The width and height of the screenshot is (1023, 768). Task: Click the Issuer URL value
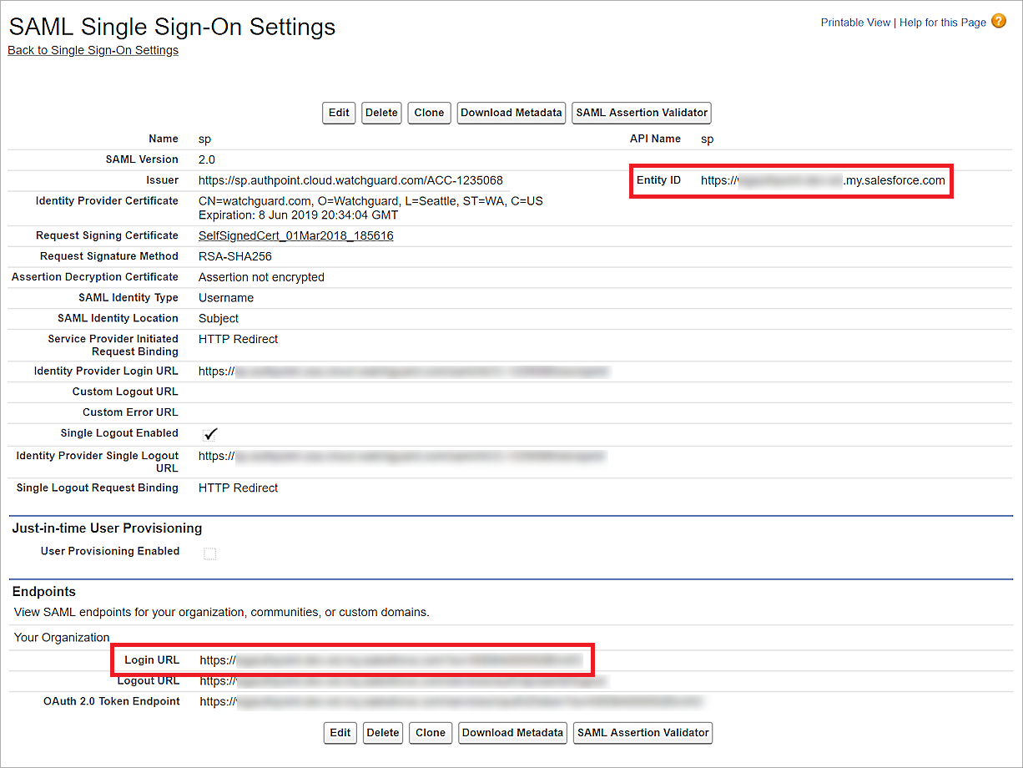(350, 180)
